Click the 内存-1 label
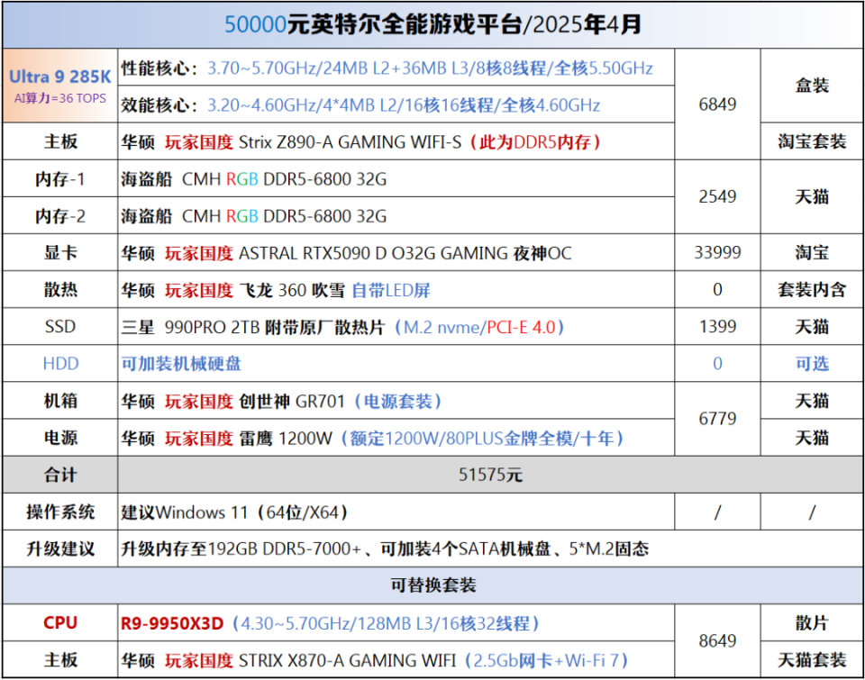865x680 pixels. pos(60,178)
